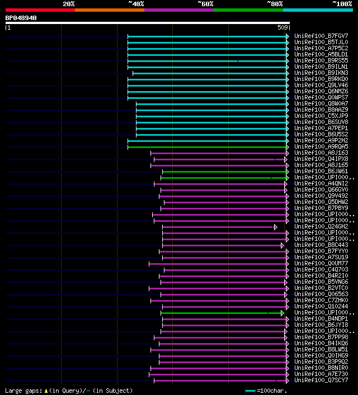Click the green ~80% identity legend segment

click(x=248, y=10)
